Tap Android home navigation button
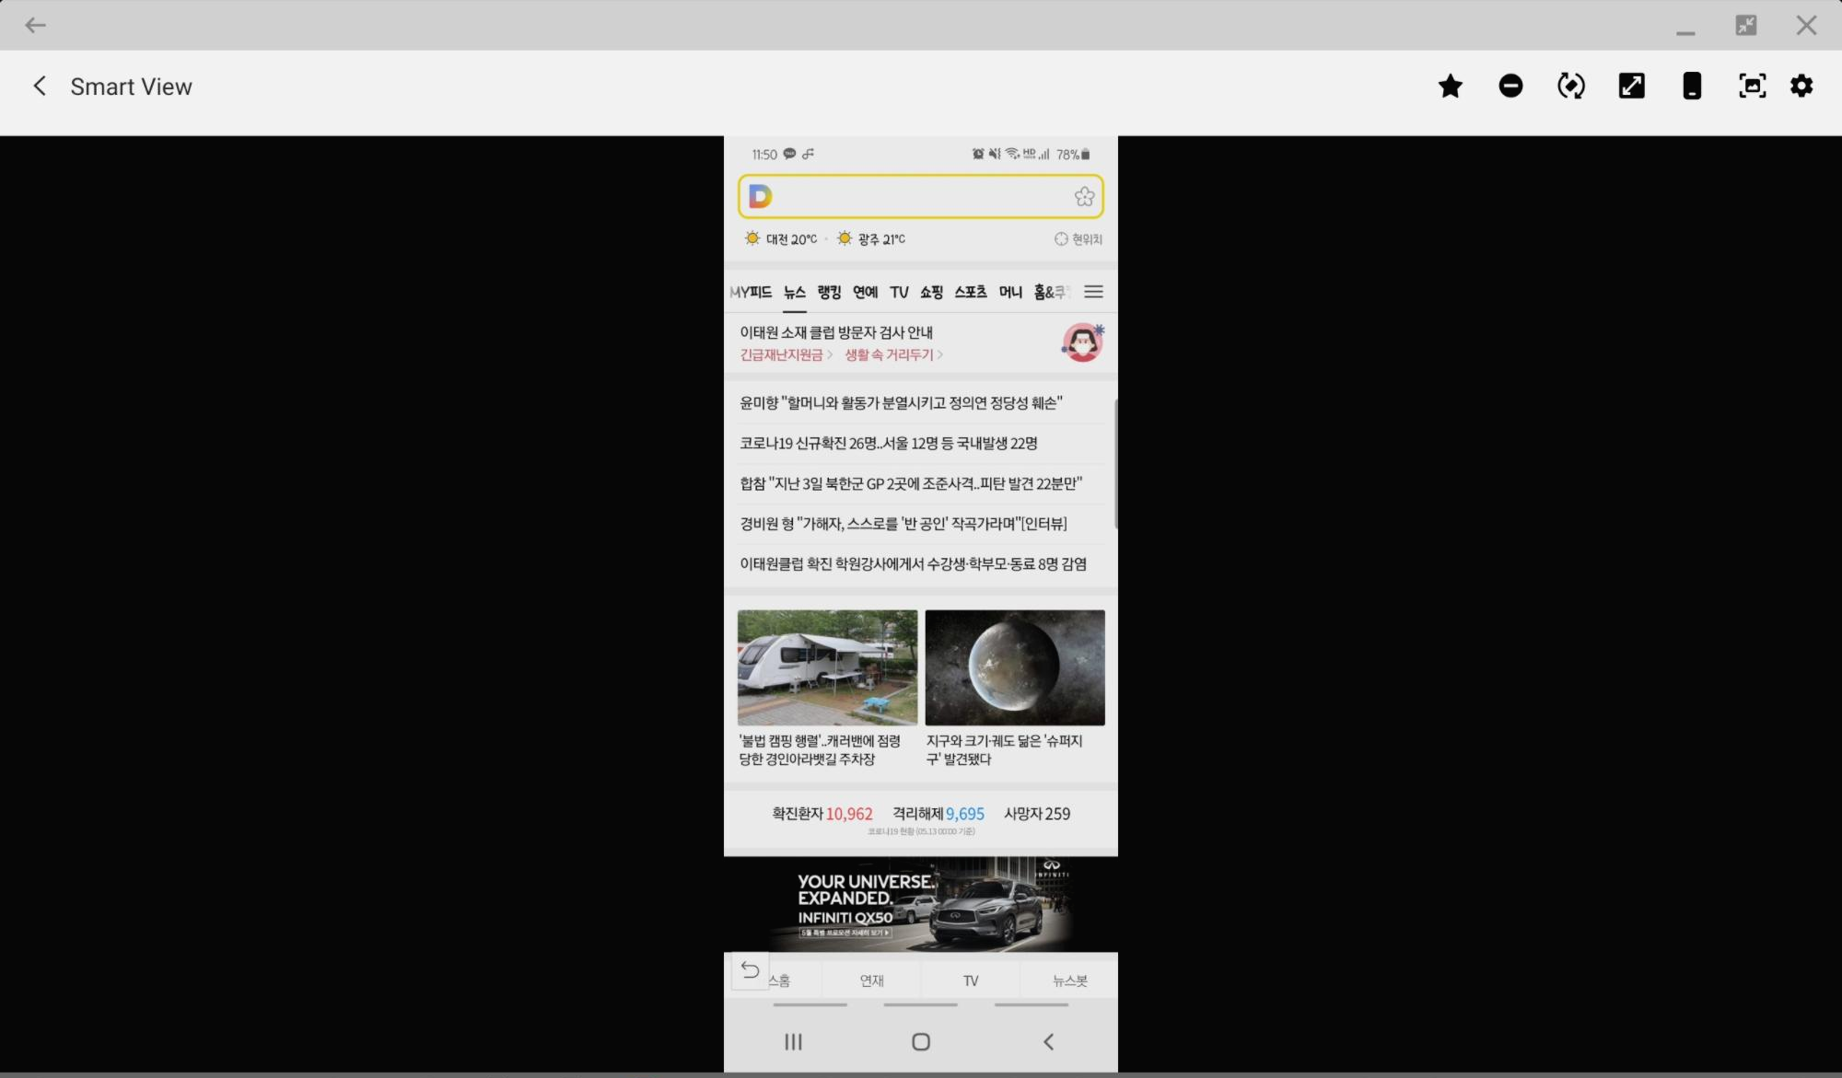The image size is (1842, 1078). click(x=921, y=1042)
